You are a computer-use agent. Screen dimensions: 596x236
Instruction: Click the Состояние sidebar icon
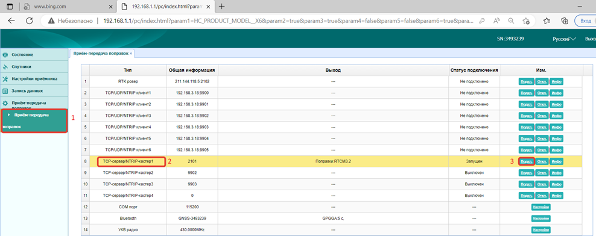click(x=5, y=55)
